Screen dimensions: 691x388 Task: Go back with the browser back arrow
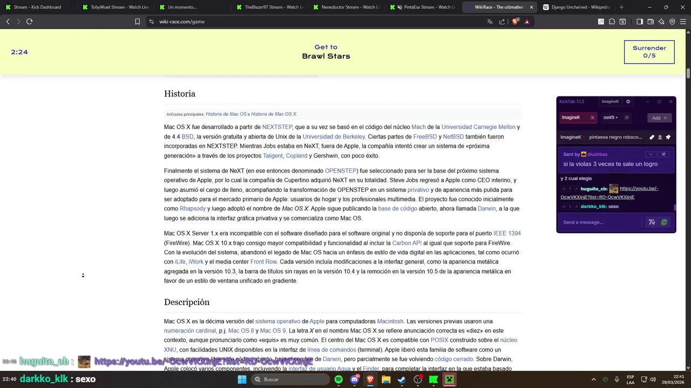[x=8, y=22]
